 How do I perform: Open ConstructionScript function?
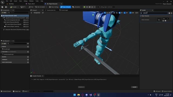click(x=8, y=54)
